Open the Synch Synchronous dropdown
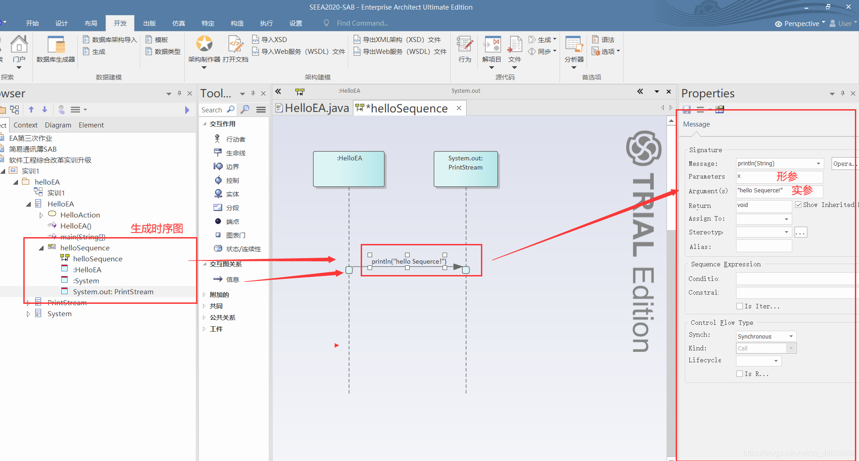The width and height of the screenshot is (859, 461). point(791,336)
